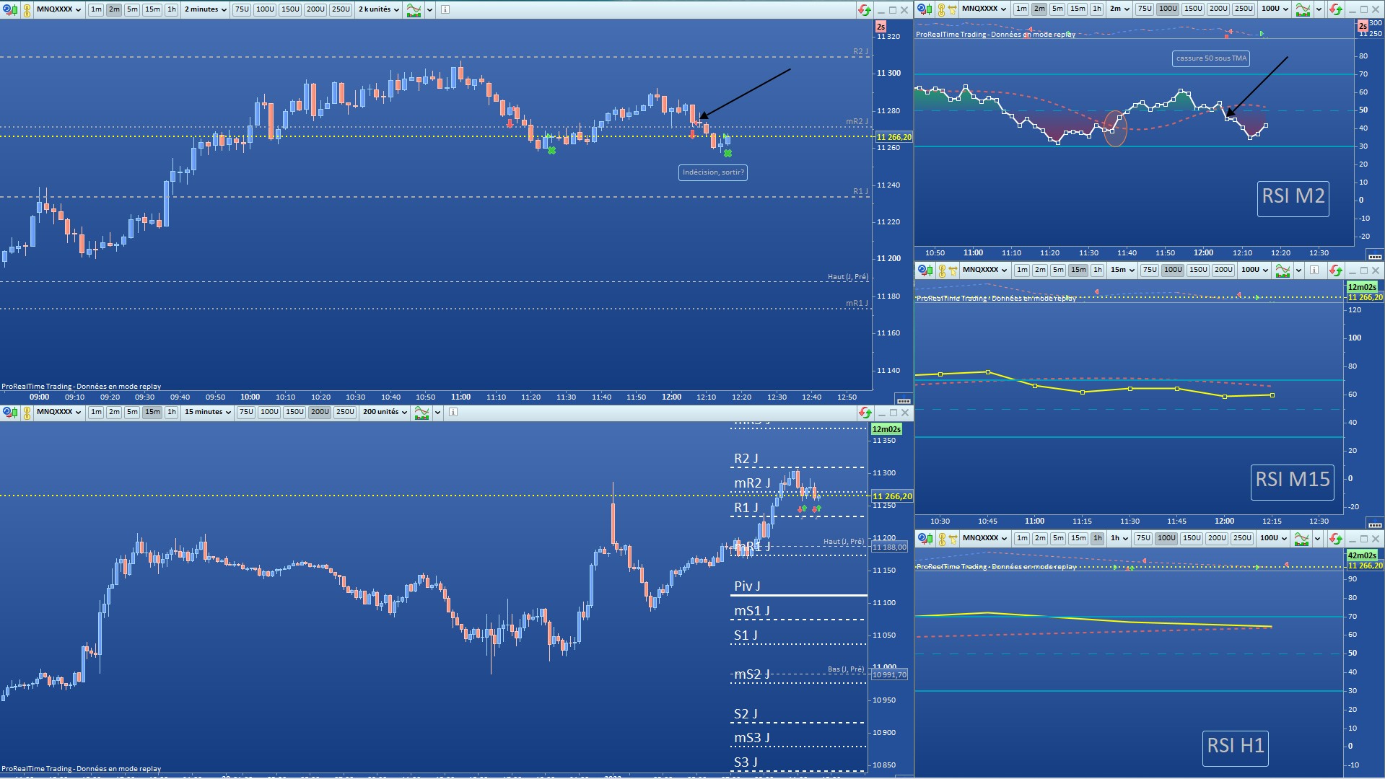1385x779 pixels.
Task: Select 1h timeframe in the RSI M2 panel
Action: (1097, 9)
